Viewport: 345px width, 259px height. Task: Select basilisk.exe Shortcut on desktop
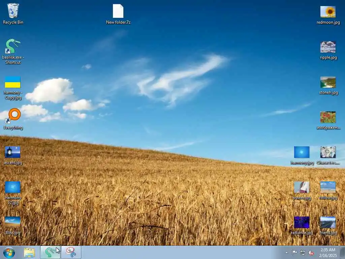click(13, 52)
